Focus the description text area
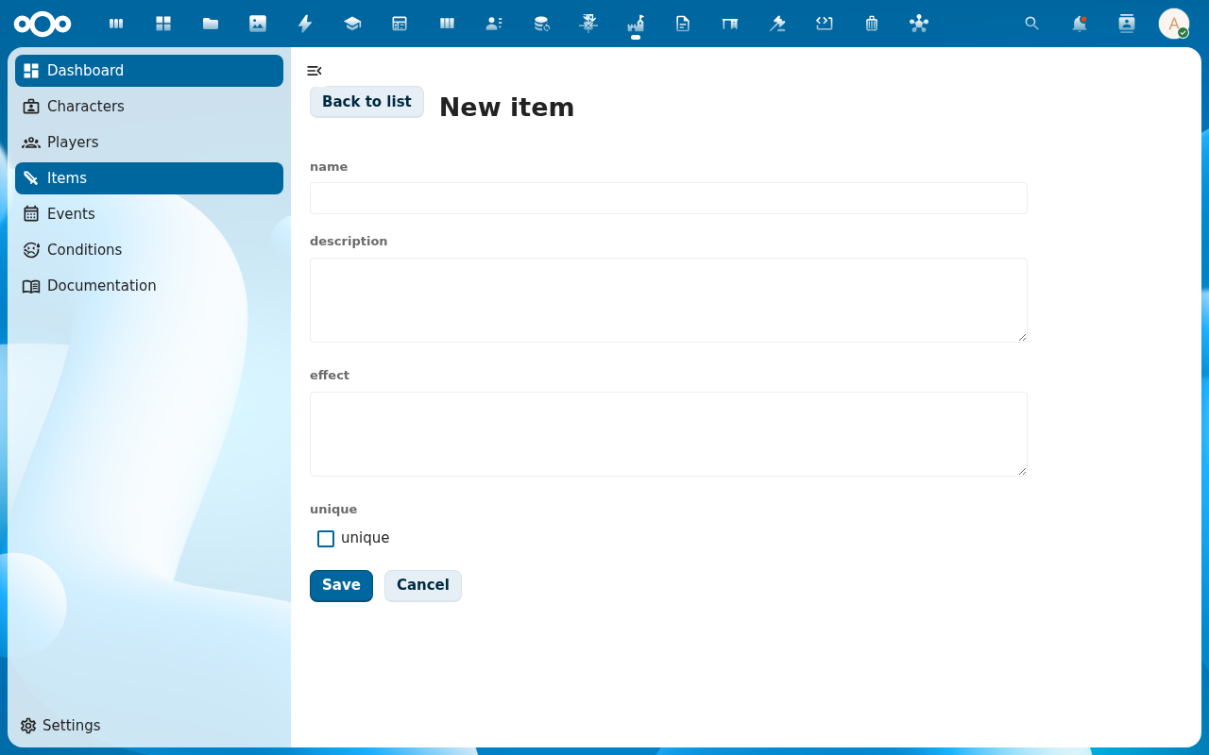The width and height of the screenshot is (1209, 755). [x=669, y=300]
